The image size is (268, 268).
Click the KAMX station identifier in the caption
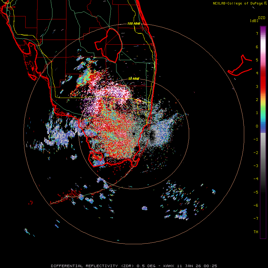pos(169,266)
